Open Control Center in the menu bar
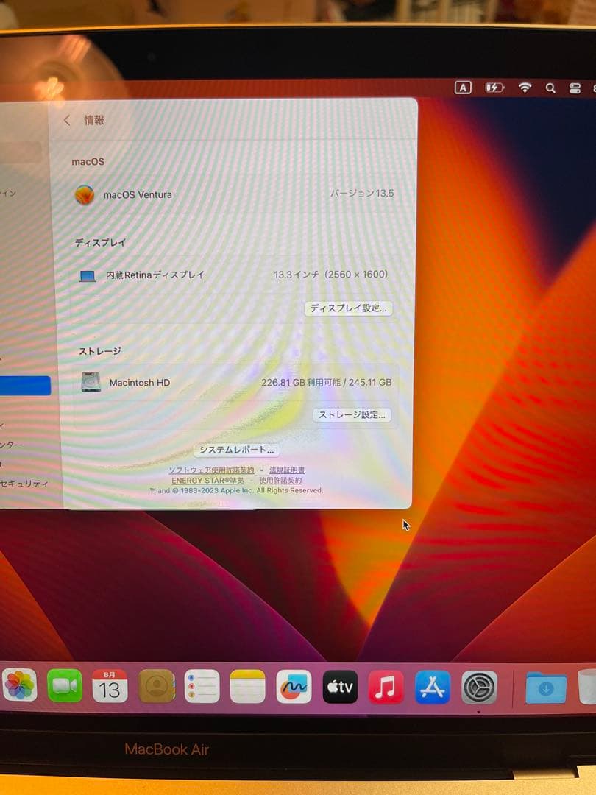Image resolution: width=596 pixels, height=795 pixels. [575, 87]
